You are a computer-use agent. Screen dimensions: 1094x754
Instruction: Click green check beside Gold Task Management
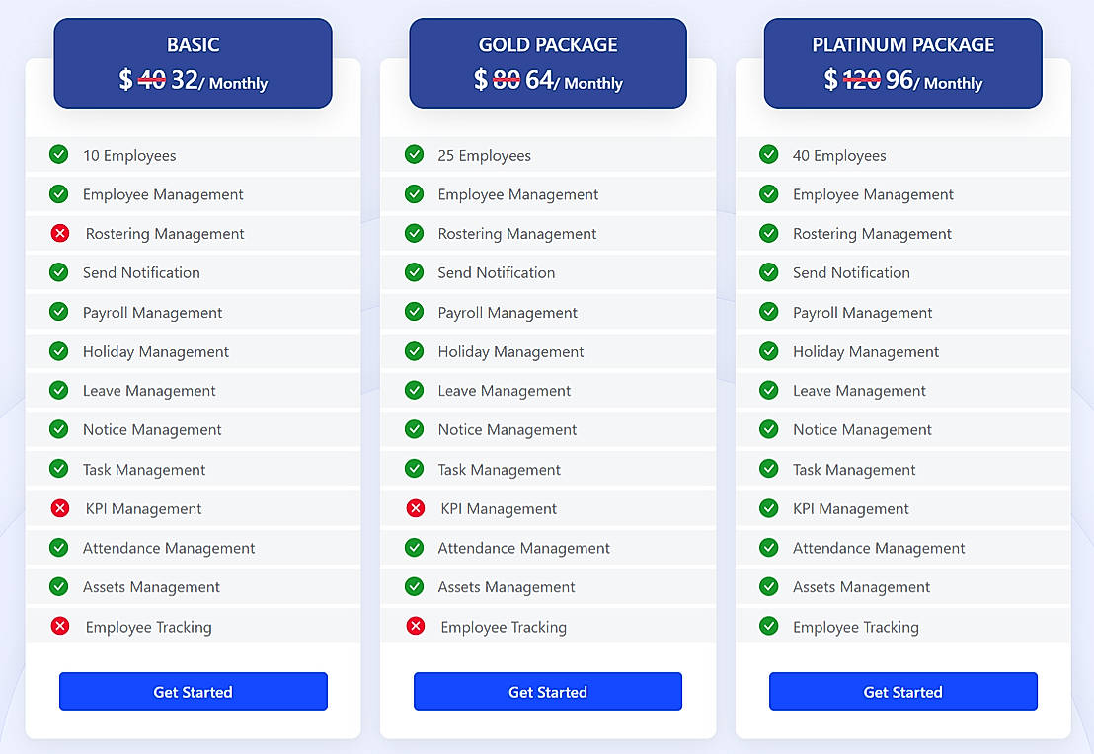tap(415, 469)
